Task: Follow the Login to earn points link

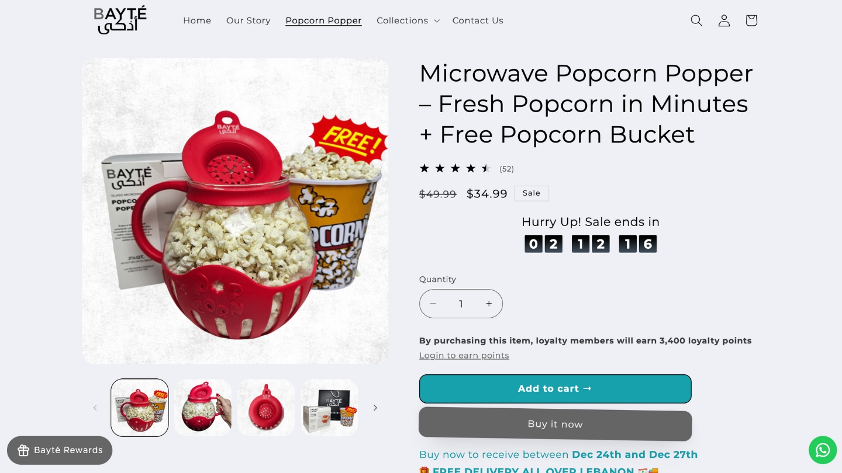Action: [464, 356]
